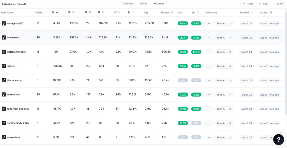Sort accounts by Highest column
This screenshot has height=148, width=287.
click(x=166, y=13)
